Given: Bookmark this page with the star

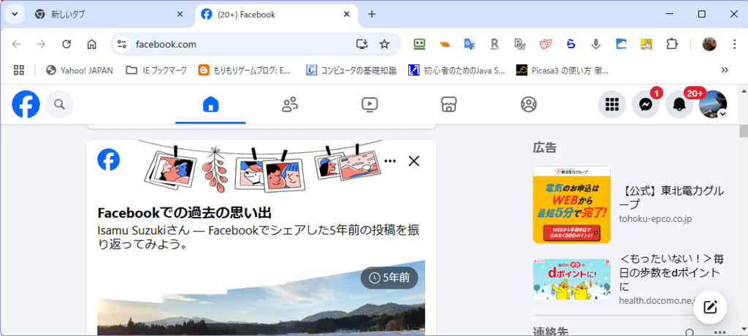Looking at the screenshot, I should pos(384,45).
